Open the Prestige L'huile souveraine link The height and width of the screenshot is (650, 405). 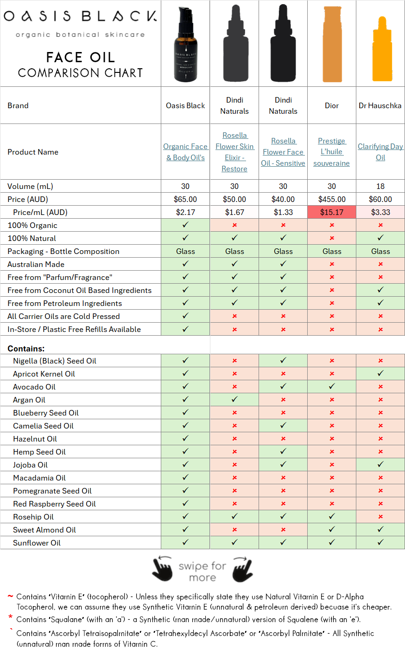pos(331,152)
